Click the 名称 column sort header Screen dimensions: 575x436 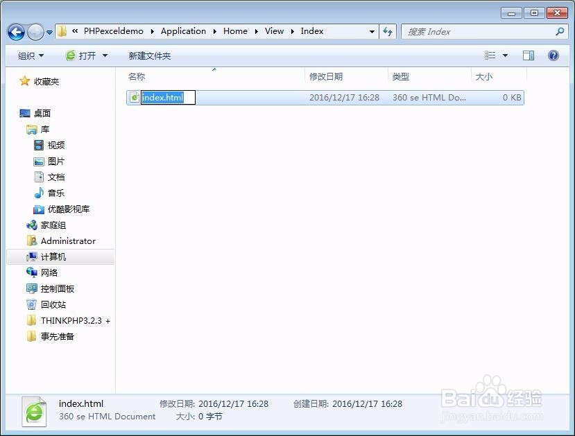tap(136, 76)
